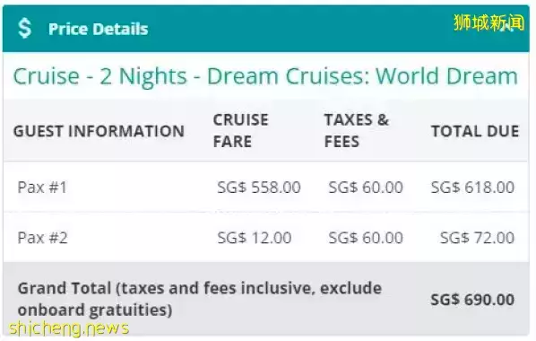Click the TOTAL DUE column header
The width and height of the screenshot is (536, 341).
[475, 131]
